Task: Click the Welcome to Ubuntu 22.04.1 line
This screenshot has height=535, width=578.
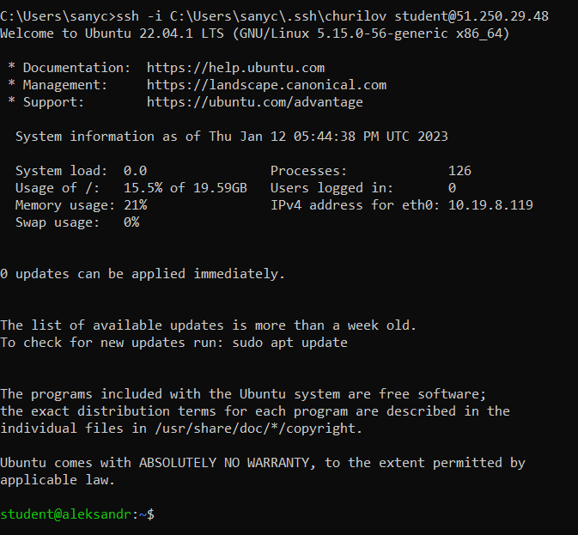Action: coord(255,33)
